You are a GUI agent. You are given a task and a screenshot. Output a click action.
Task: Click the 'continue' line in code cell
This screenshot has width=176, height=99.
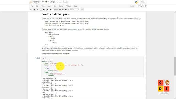point(51,76)
